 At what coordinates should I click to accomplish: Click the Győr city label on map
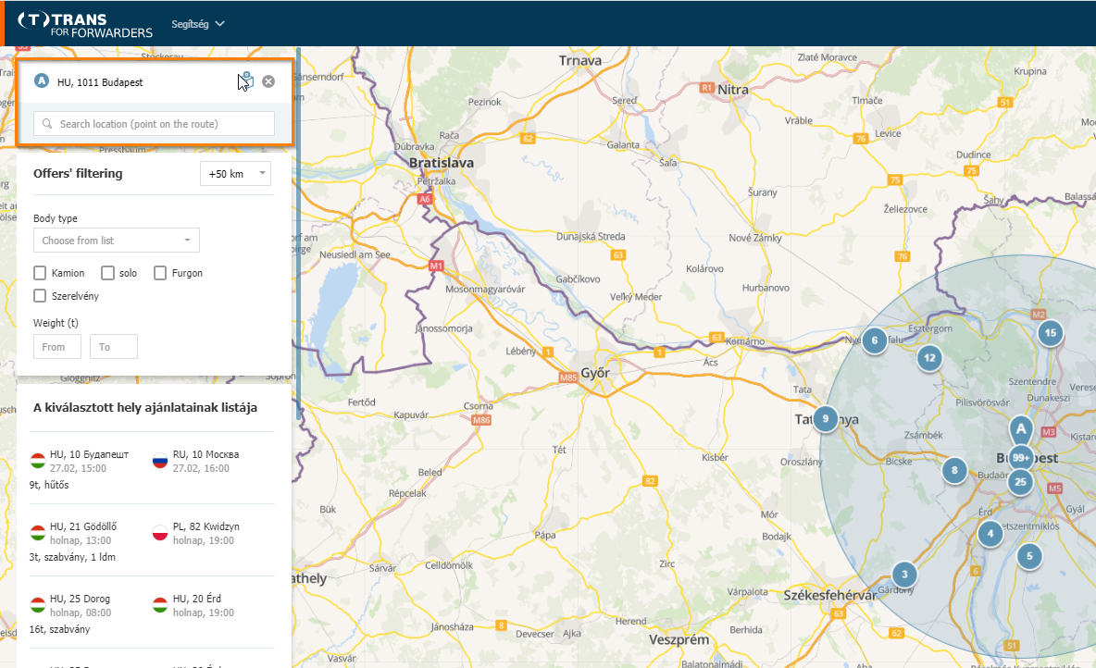coord(595,373)
